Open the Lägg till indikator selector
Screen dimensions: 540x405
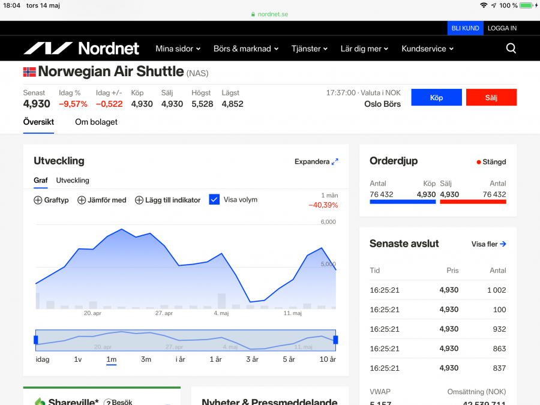[x=168, y=200]
